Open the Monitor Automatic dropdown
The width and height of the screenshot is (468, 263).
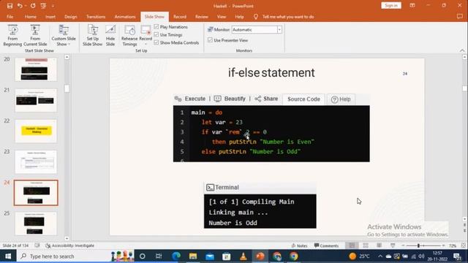pos(279,29)
